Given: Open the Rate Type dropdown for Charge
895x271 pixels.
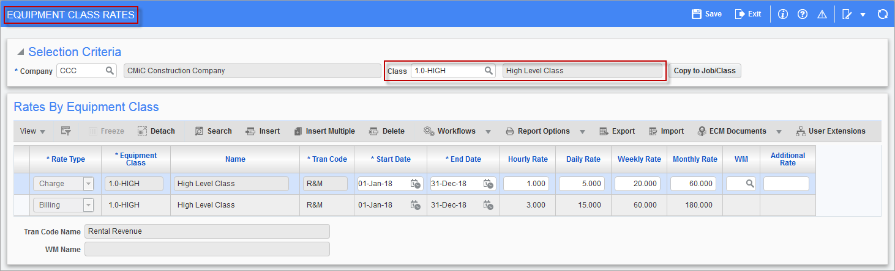Looking at the screenshot, I should (88, 184).
